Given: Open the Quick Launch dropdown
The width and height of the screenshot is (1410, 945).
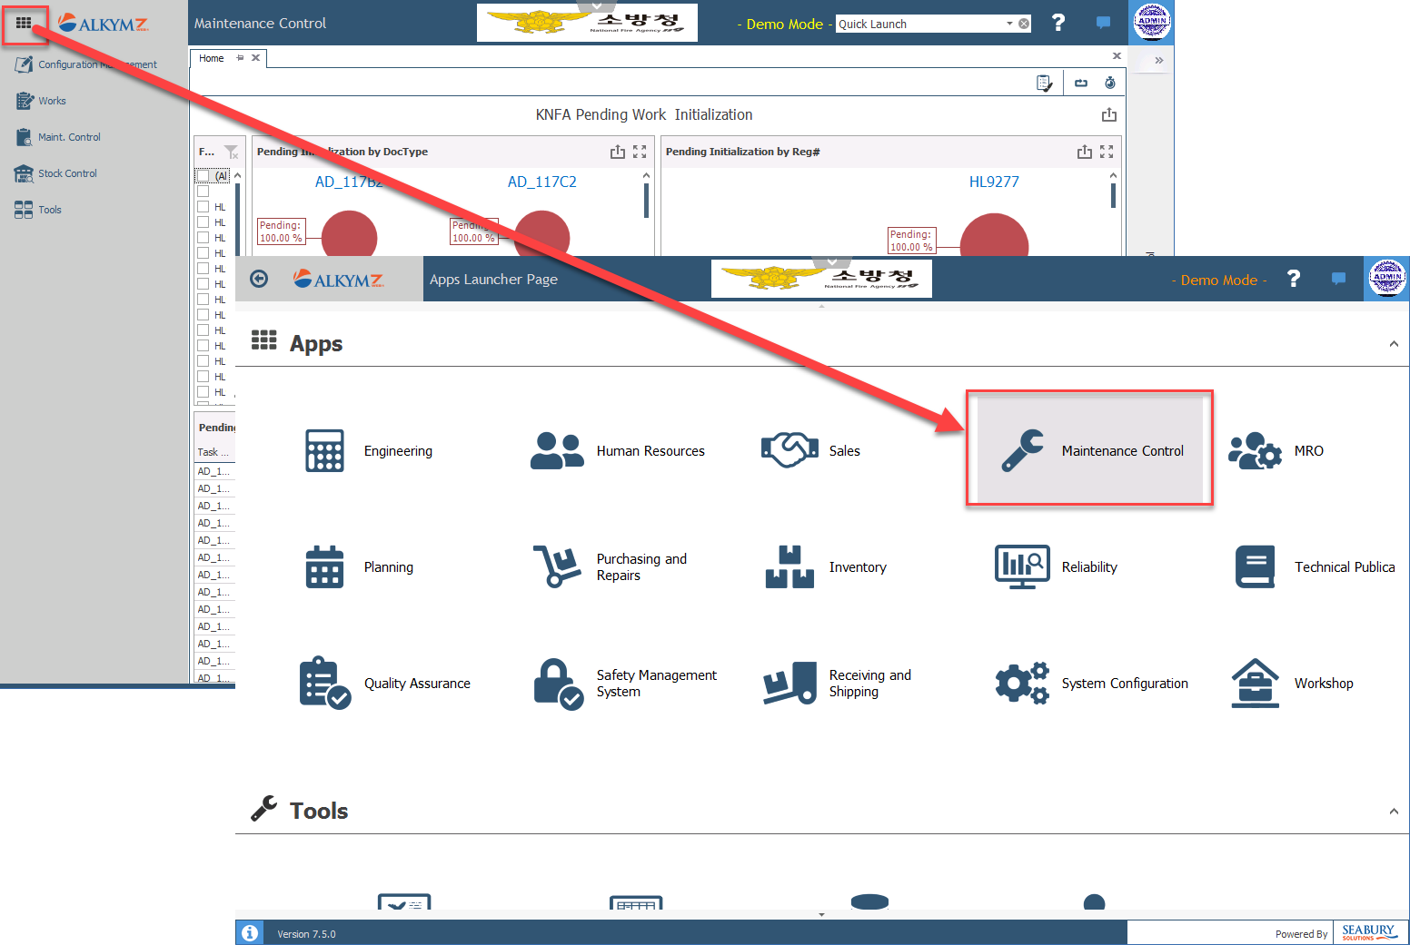Looking at the screenshot, I should [x=1009, y=24].
